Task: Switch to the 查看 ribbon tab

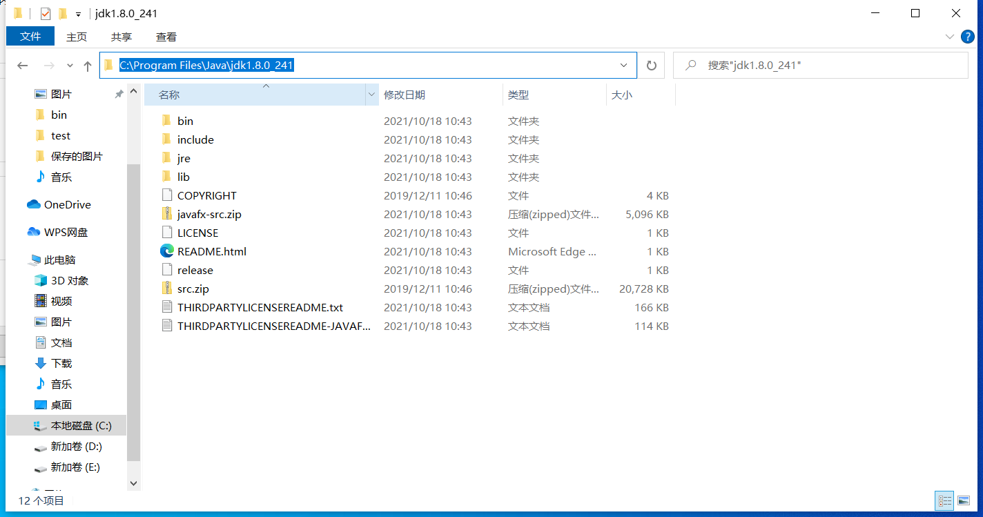Action: (x=166, y=37)
